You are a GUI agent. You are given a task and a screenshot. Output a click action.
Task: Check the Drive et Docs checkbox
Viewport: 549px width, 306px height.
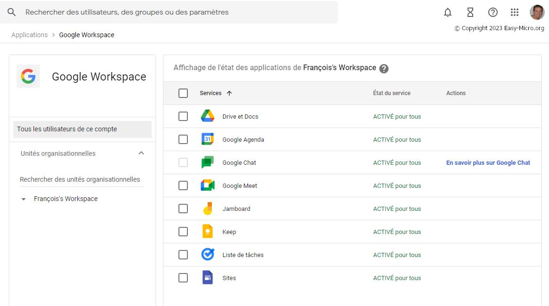(x=183, y=116)
